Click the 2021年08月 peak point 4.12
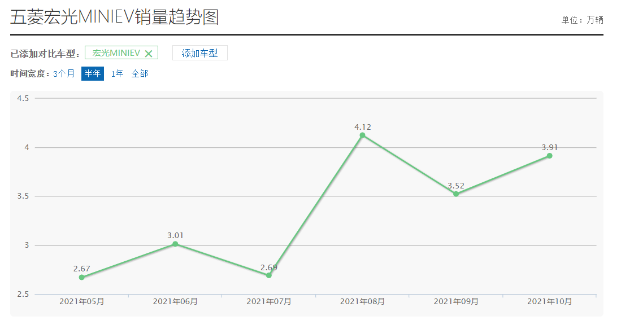 point(362,135)
